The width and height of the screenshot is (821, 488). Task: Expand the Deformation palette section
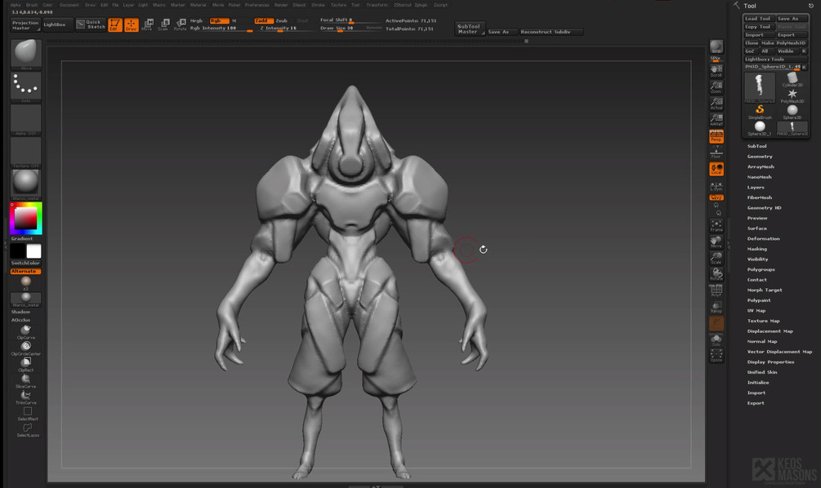763,238
